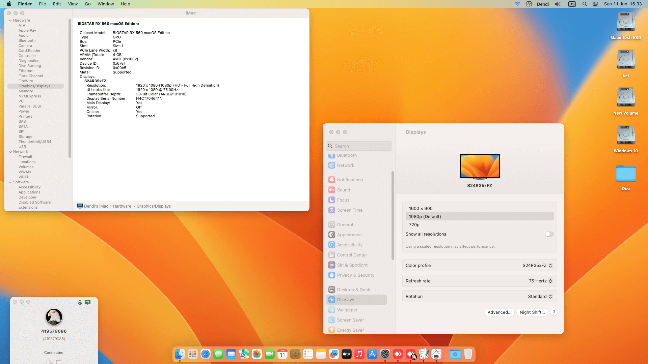Open Reminders from the Dock
This screenshot has height=364, width=648.
(308, 354)
